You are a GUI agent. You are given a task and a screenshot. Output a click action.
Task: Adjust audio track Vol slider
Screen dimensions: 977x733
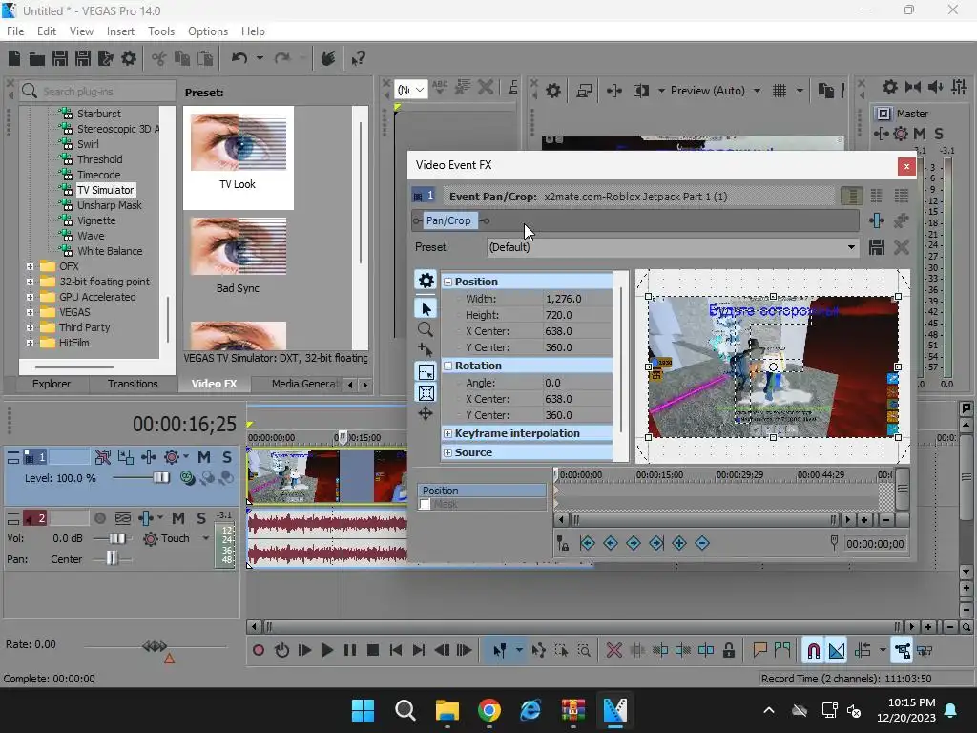coord(116,538)
